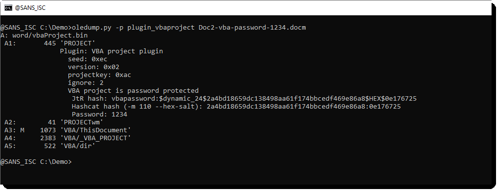Click the bottom C:\Demo> command prompt
The height and width of the screenshot is (192, 499).
(x=36, y=161)
